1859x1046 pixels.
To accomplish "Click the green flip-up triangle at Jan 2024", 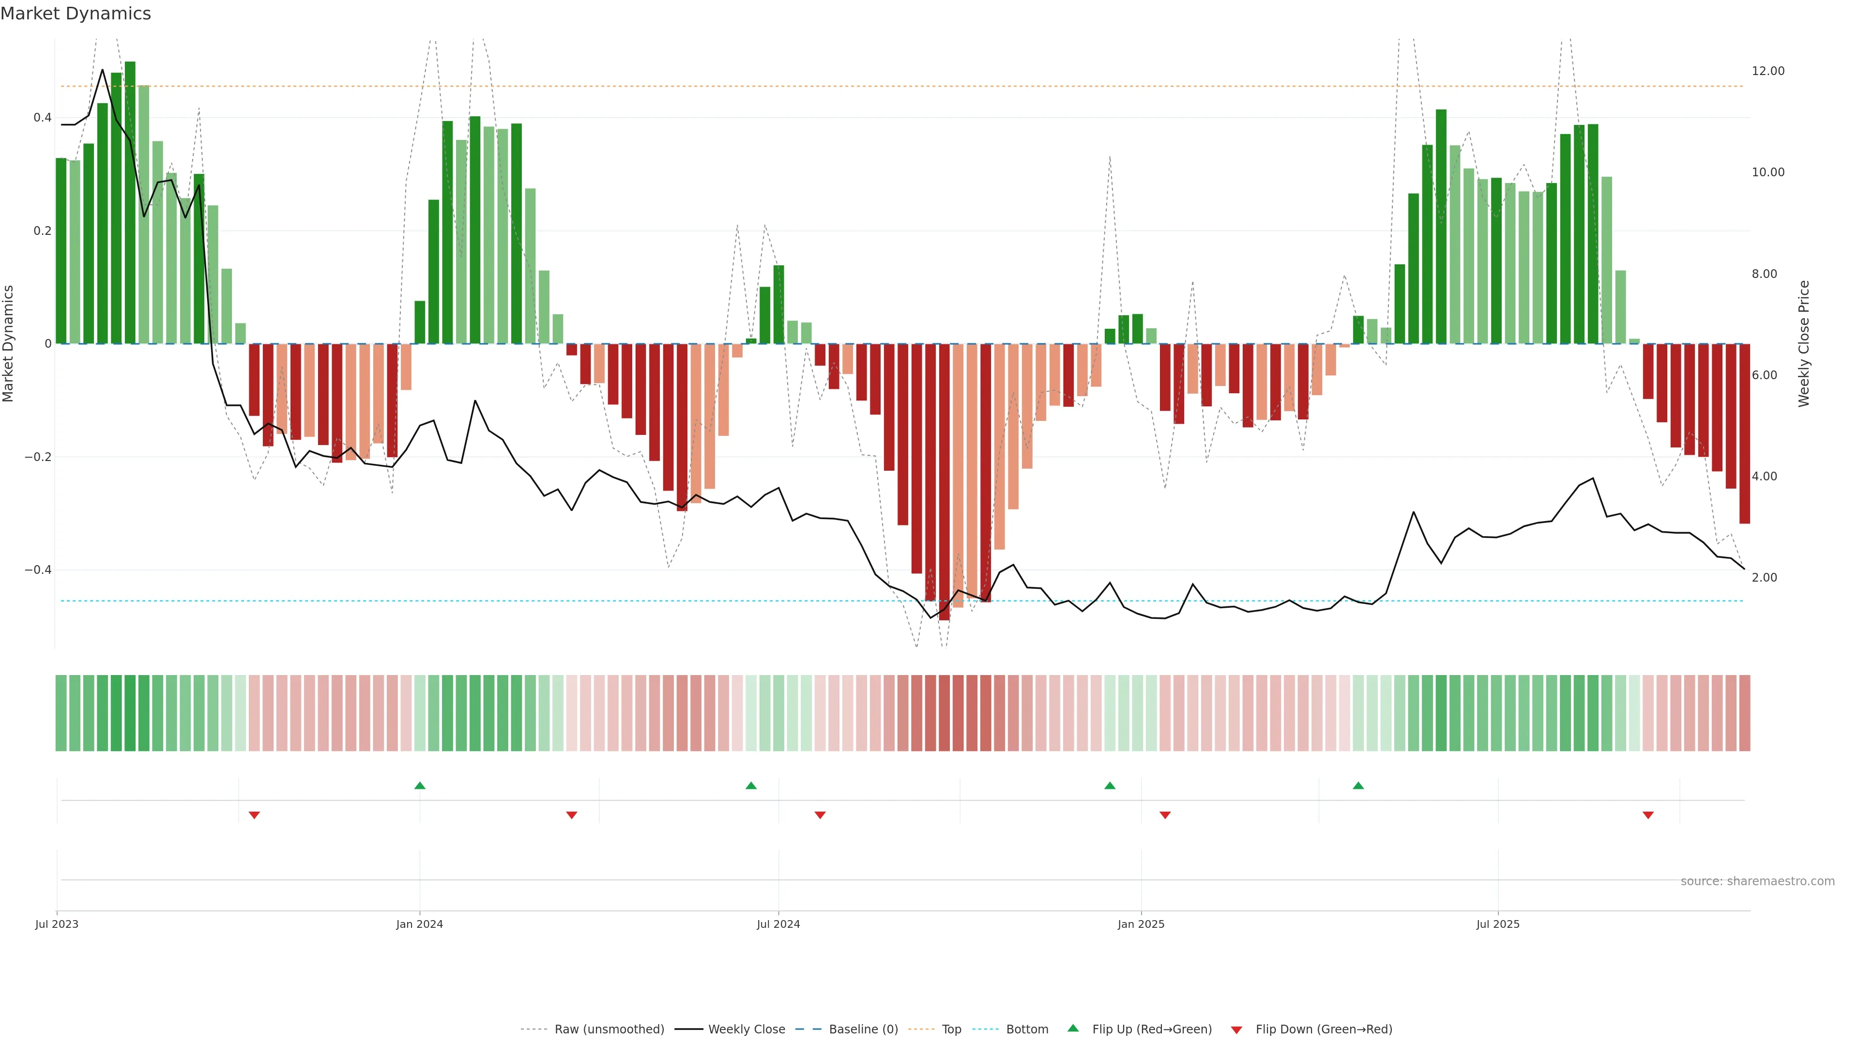I will 420,785.
